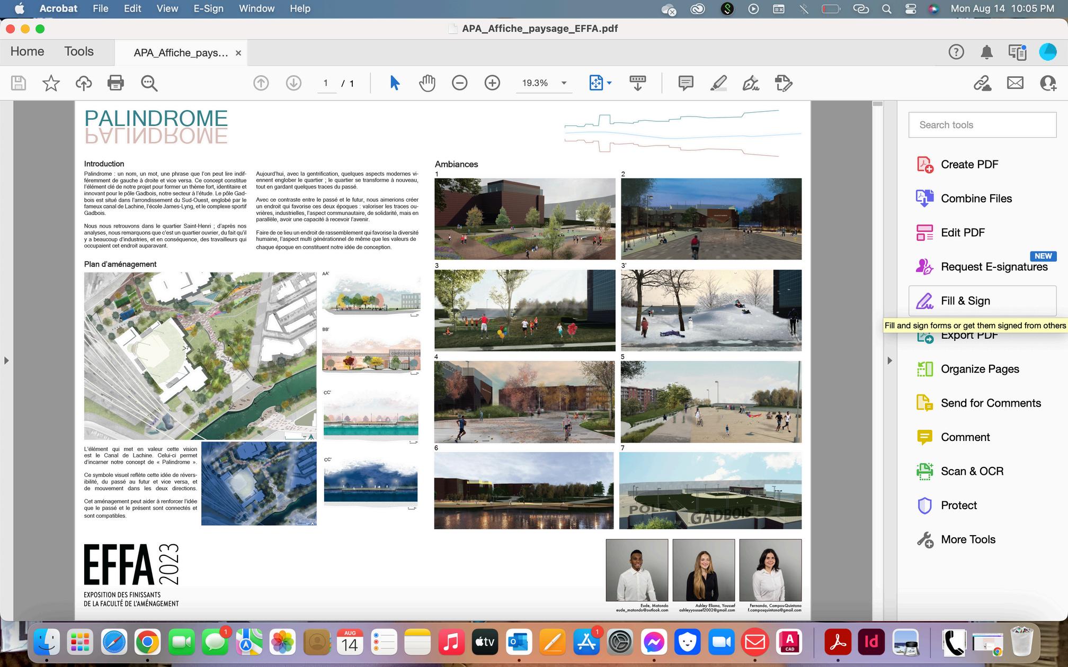Click the Print file icon
The height and width of the screenshot is (667, 1068).
(x=115, y=83)
